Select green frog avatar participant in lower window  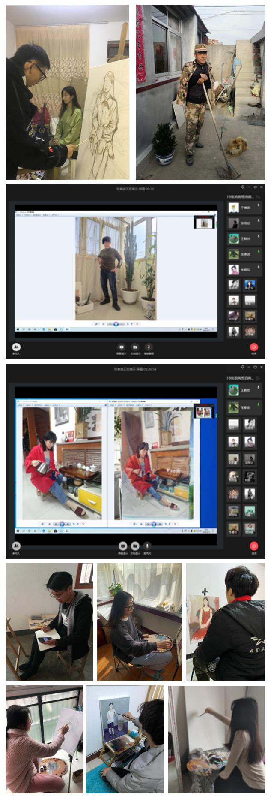click(233, 391)
